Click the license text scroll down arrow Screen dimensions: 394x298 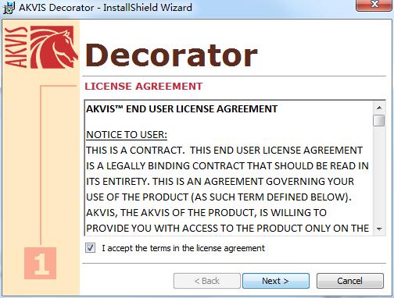(x=379, y=229)
